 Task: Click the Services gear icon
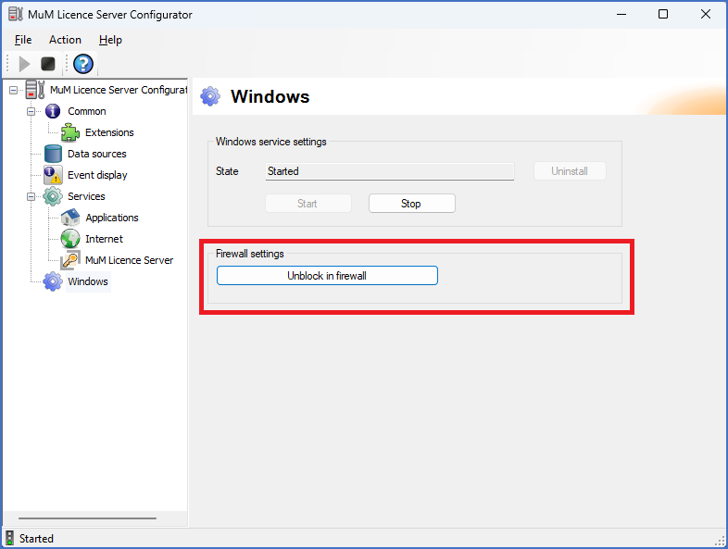point(53,196)
